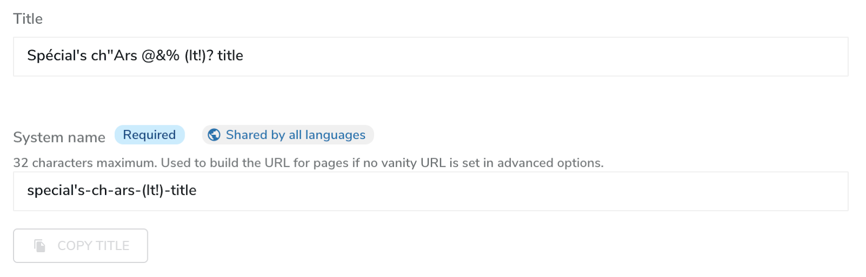Place cursor on "(It!)?" in the Title field

point(199,56)
